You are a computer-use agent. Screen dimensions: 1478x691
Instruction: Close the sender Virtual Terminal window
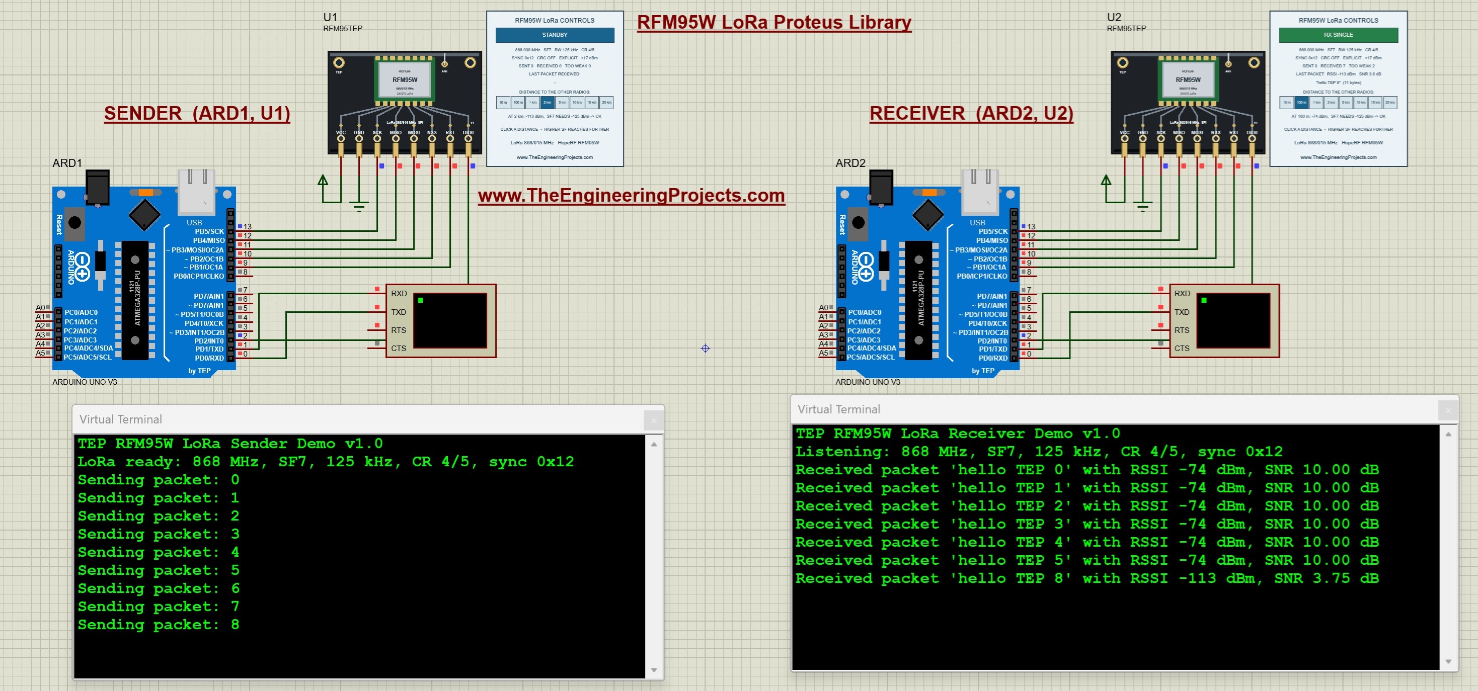654,421
